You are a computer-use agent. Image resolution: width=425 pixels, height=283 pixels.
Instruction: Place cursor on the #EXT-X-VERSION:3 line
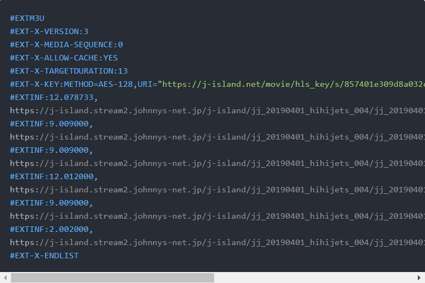click(49, 31)
